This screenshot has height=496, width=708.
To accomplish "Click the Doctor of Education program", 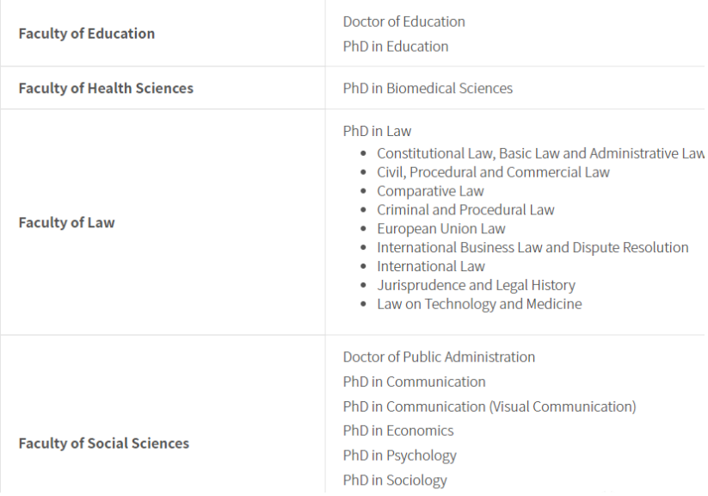I will 403,22.
